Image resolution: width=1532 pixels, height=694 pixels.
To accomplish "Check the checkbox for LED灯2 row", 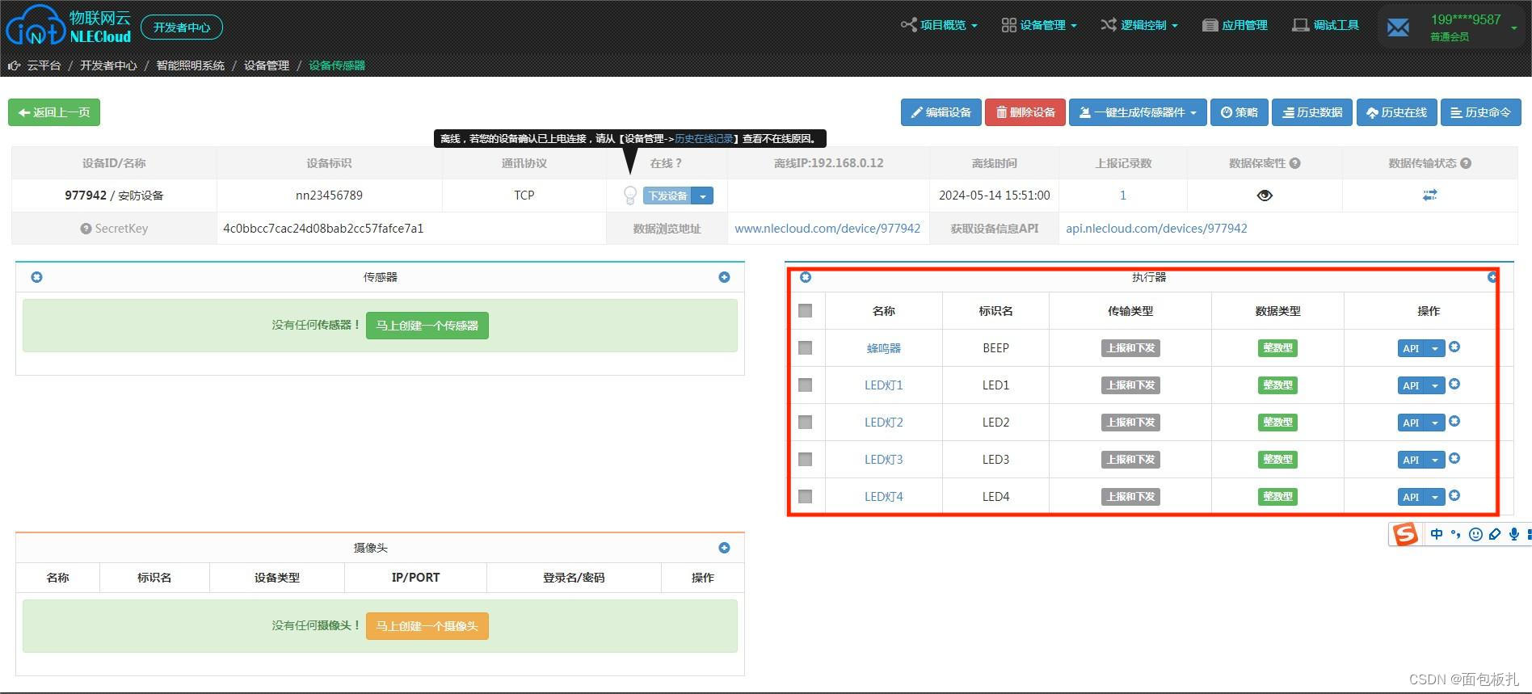I will coord(805,422).
